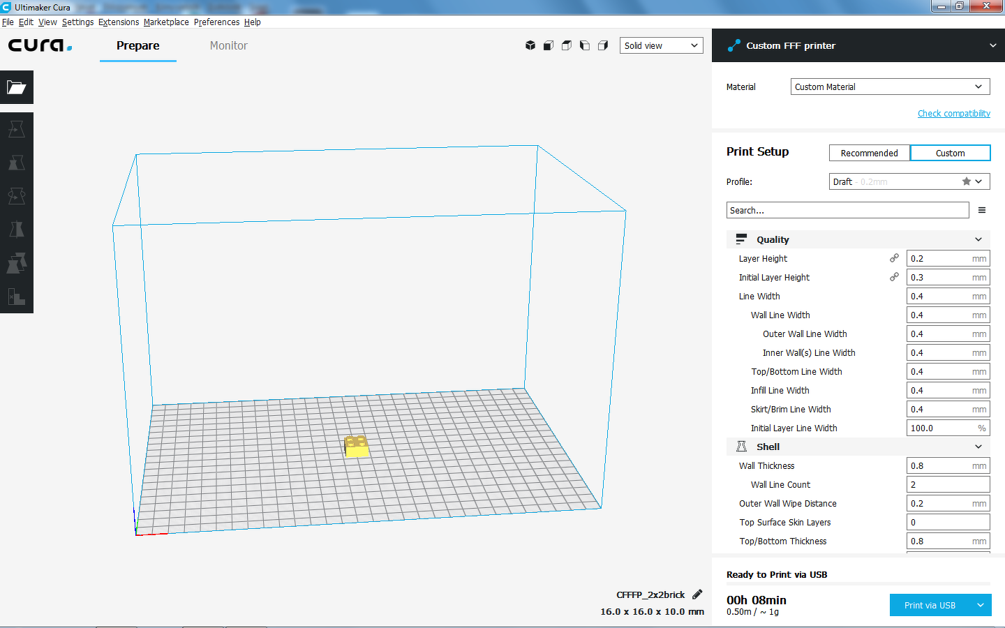Image resolution: width=1005 pixels, height=628 pixels.
Task: Edit the Wall Line Width value field
Action: click(948, 315)
